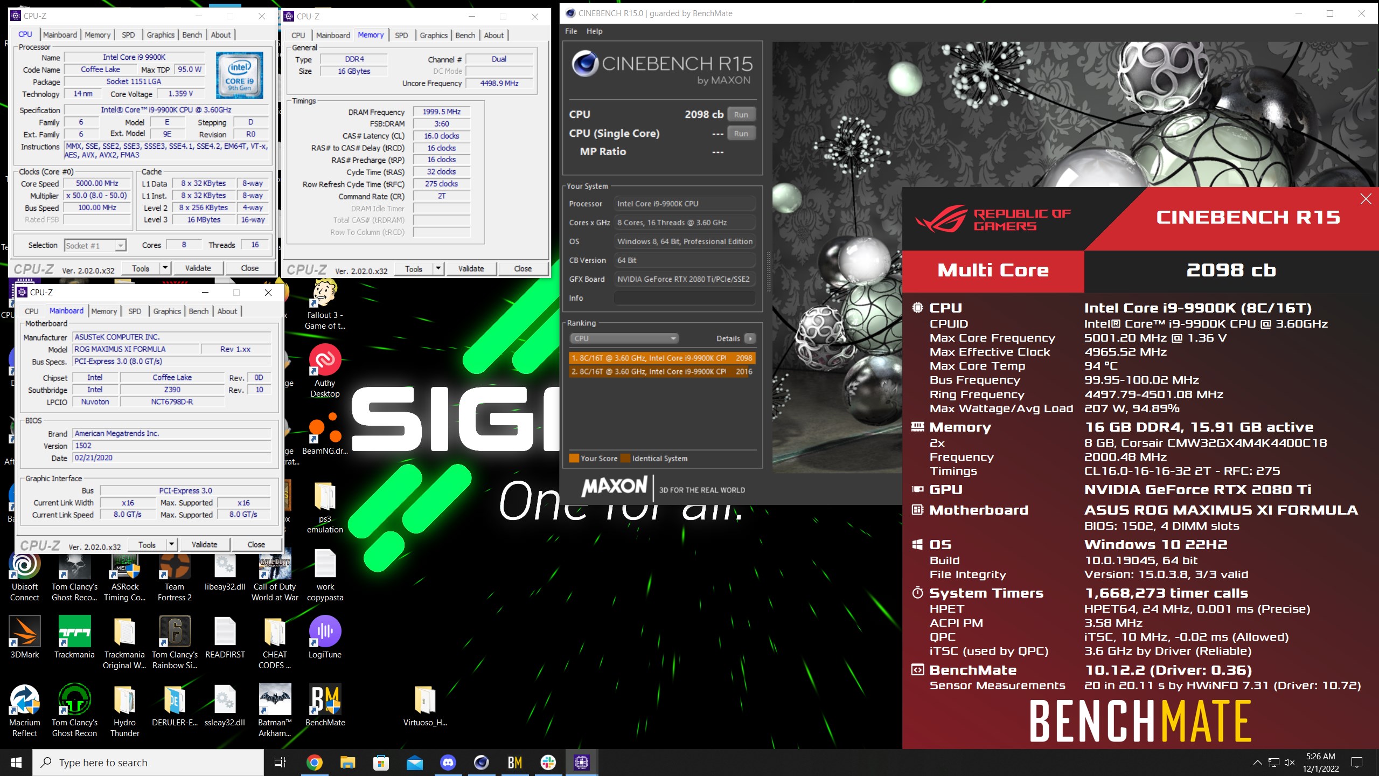Open the Socket #1 selection dropdown

pos(95,246)
